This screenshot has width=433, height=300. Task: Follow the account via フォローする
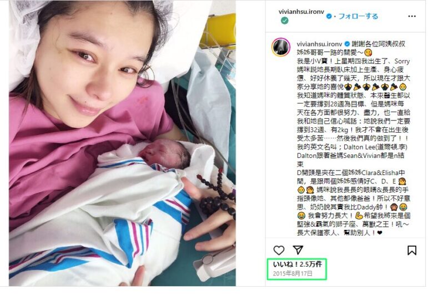point(359,16)
